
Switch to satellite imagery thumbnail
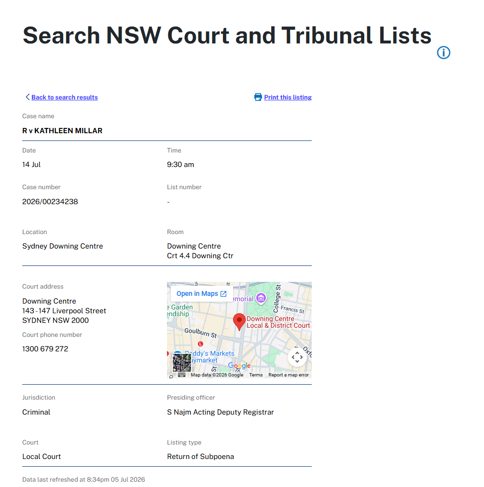[x=182, y=362]
